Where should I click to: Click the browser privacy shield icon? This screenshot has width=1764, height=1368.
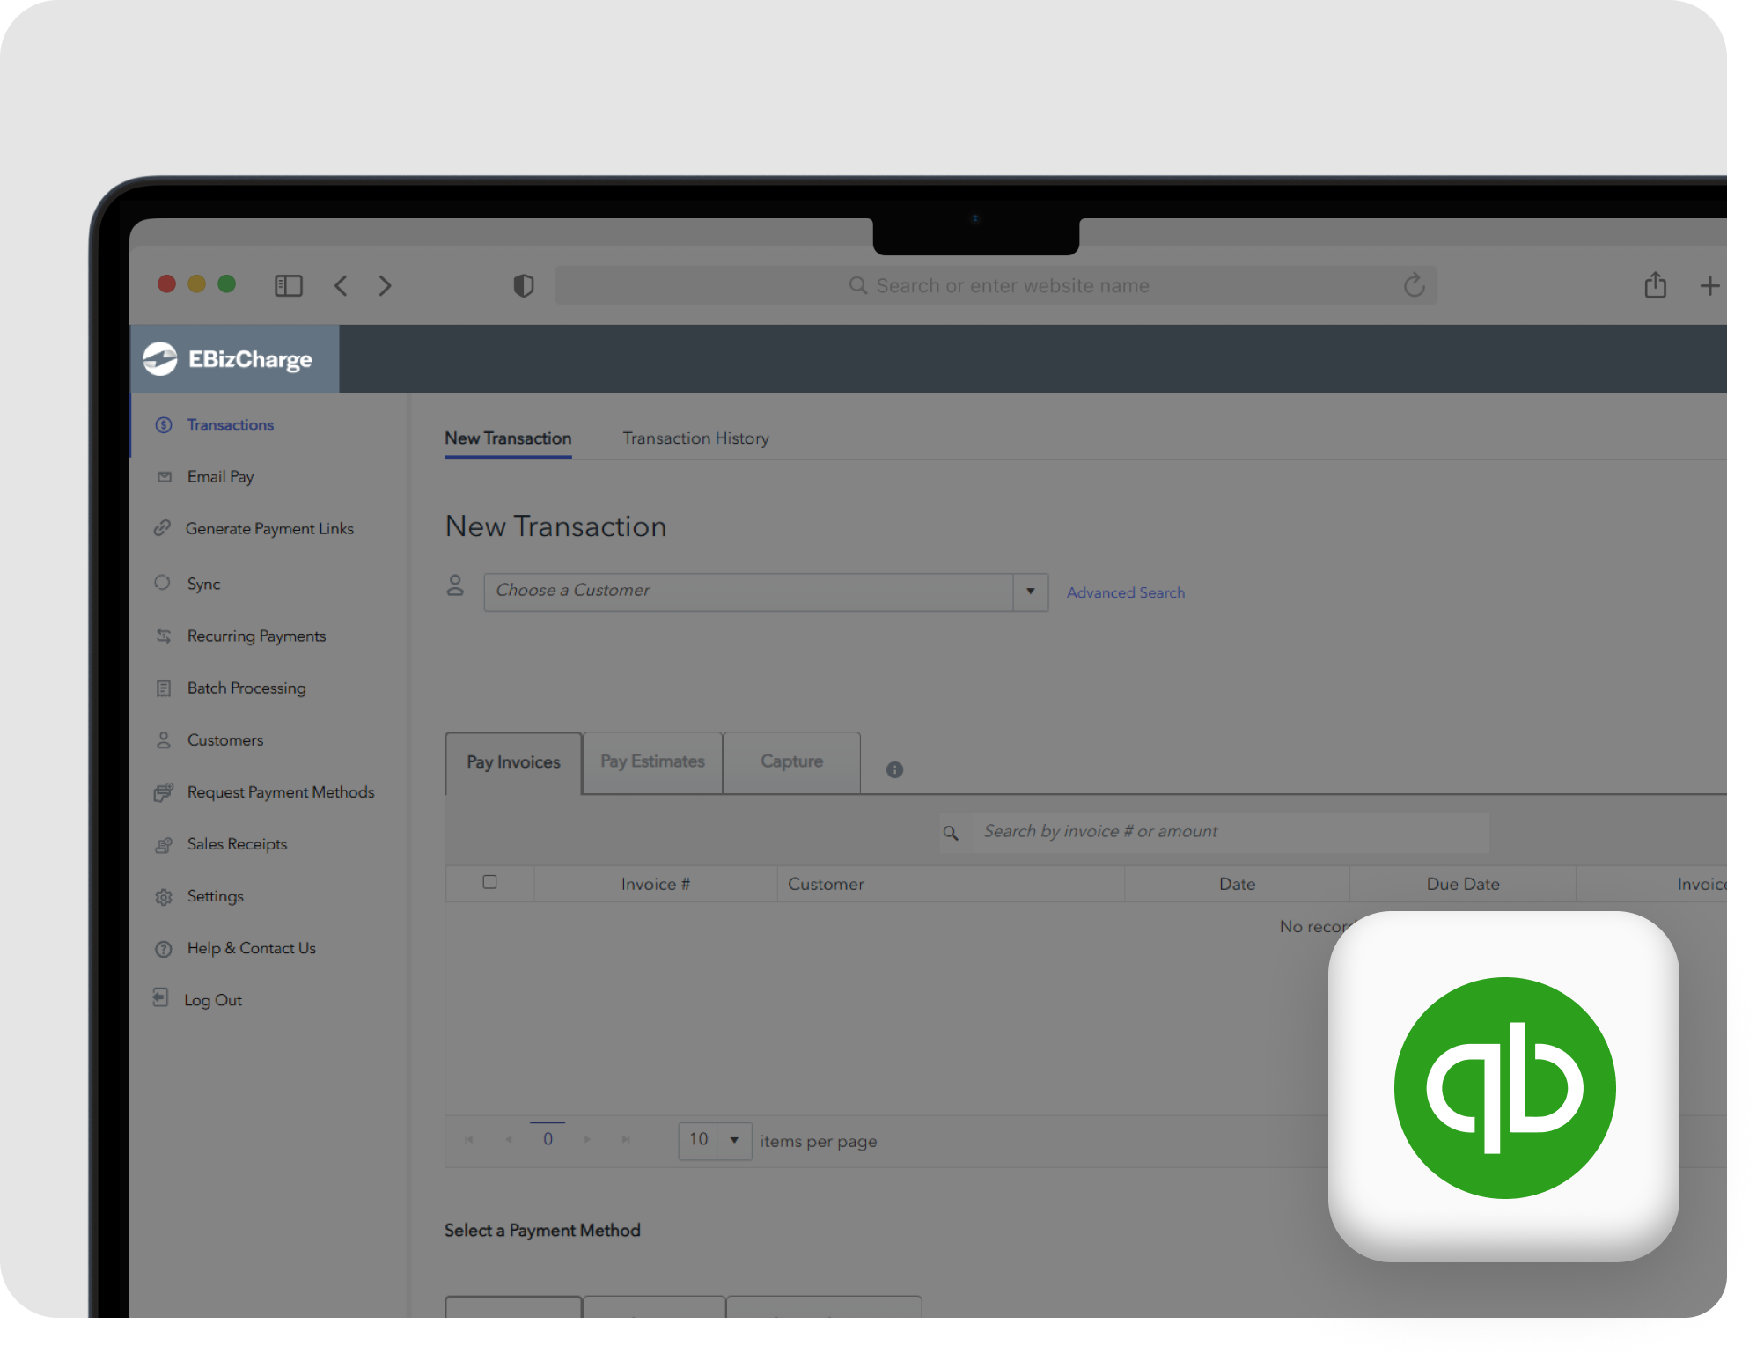click(x=524, y=286)
